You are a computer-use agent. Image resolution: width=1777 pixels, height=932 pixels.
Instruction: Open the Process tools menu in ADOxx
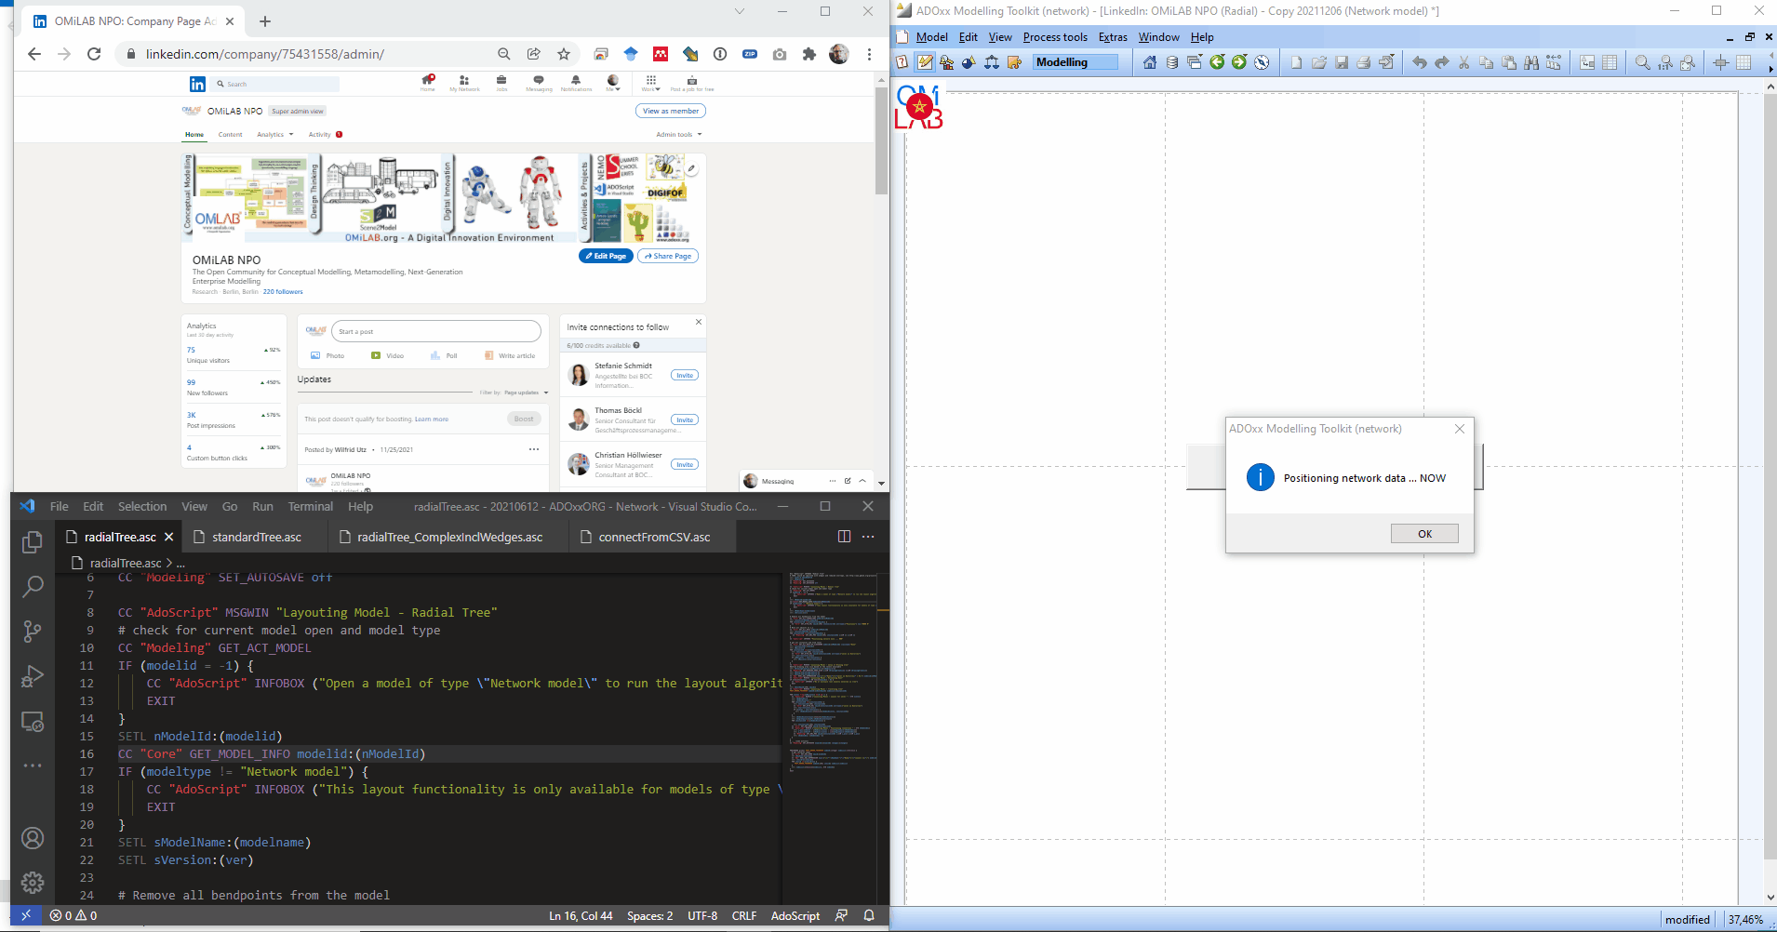1054,37
